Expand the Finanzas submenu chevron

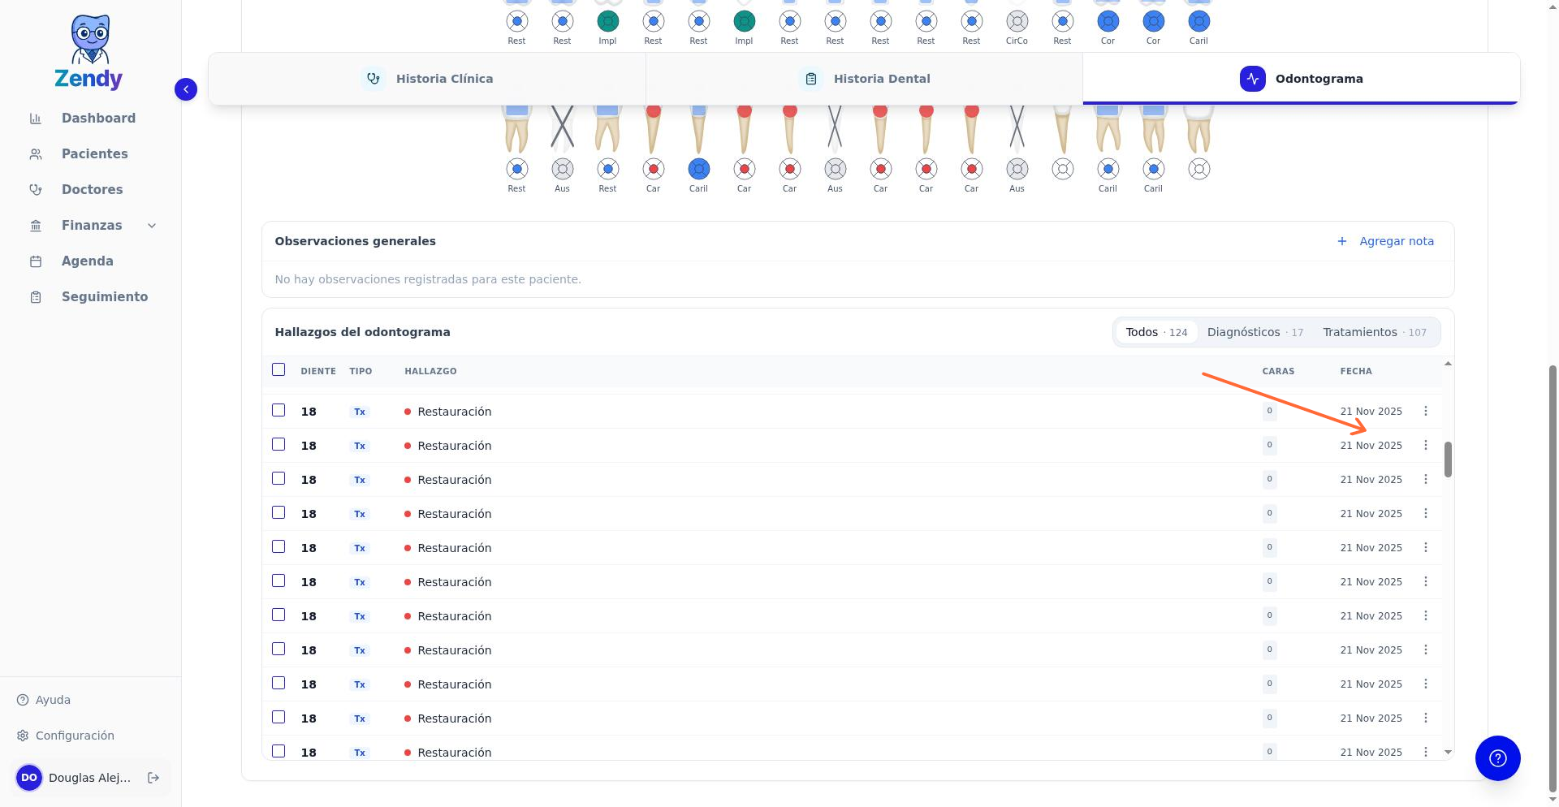coord(152,226)
